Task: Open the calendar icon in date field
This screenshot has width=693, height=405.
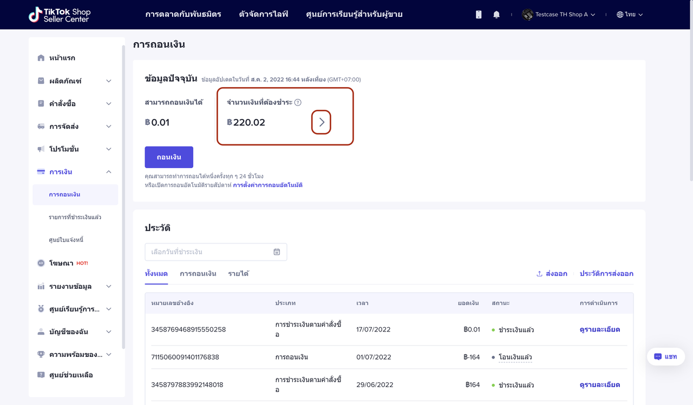Action: point(277,252)
